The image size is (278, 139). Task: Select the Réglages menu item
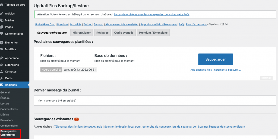pyautogui.click(x=15, y=85)
